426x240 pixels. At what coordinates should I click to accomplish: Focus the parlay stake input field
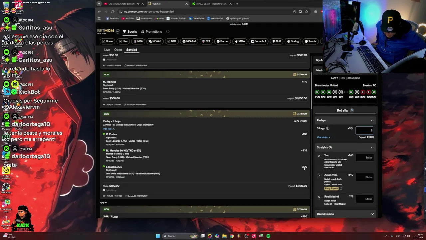pos(365,130)
